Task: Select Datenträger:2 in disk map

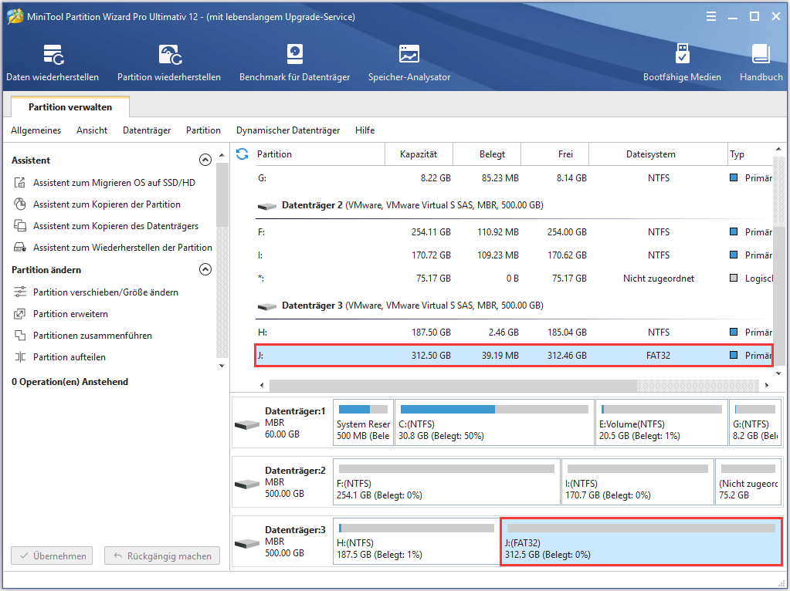Action: click(x=282, y=482)
